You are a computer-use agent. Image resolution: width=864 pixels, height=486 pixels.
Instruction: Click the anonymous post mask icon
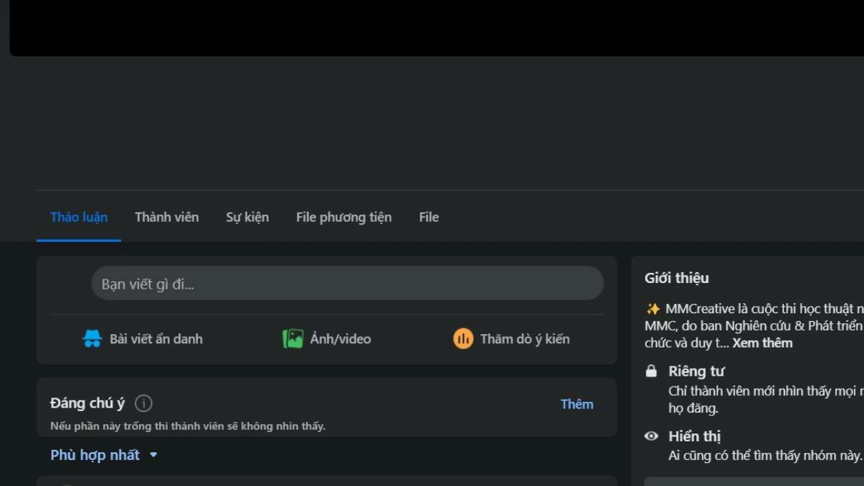92,338
